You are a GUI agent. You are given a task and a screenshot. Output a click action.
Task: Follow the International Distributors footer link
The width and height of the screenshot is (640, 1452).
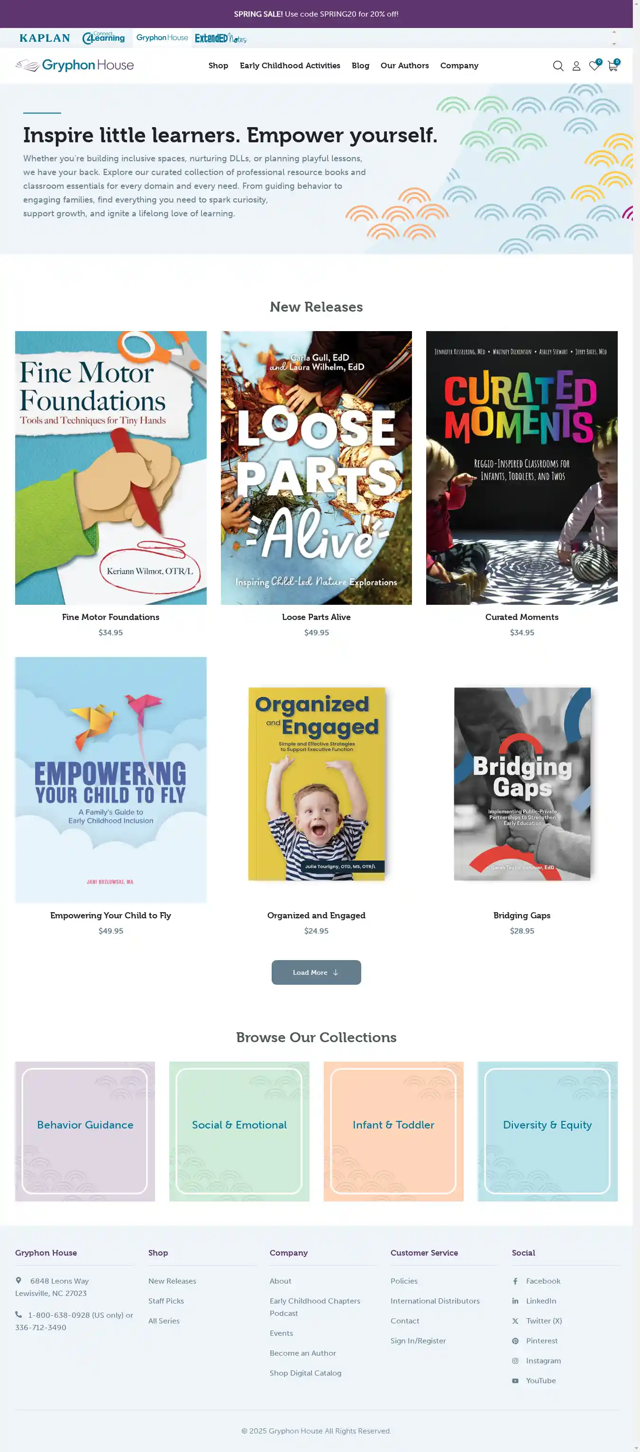[x=435, y=1300]
